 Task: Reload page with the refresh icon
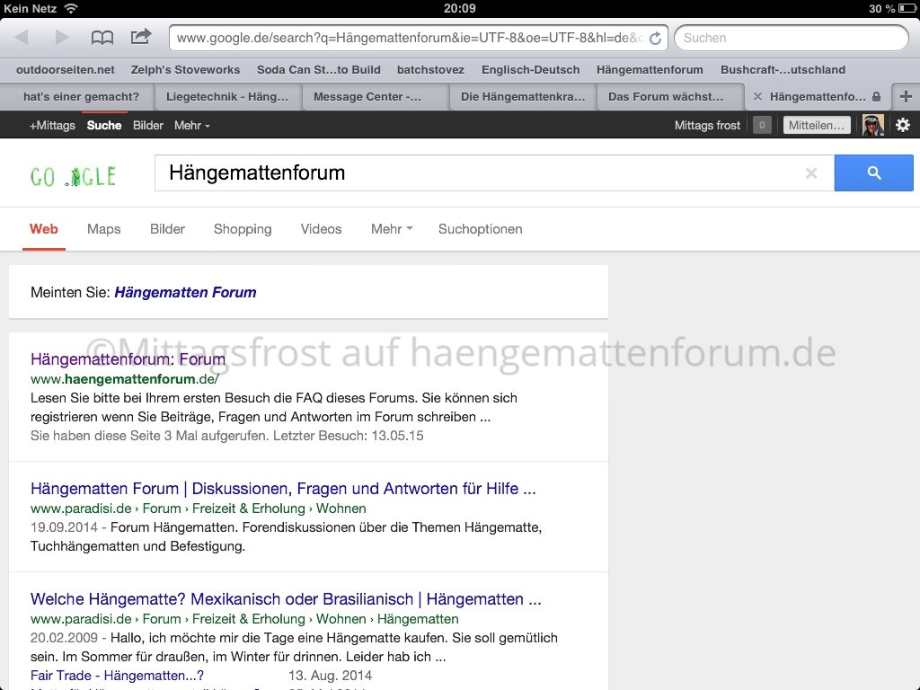[655, 39]
